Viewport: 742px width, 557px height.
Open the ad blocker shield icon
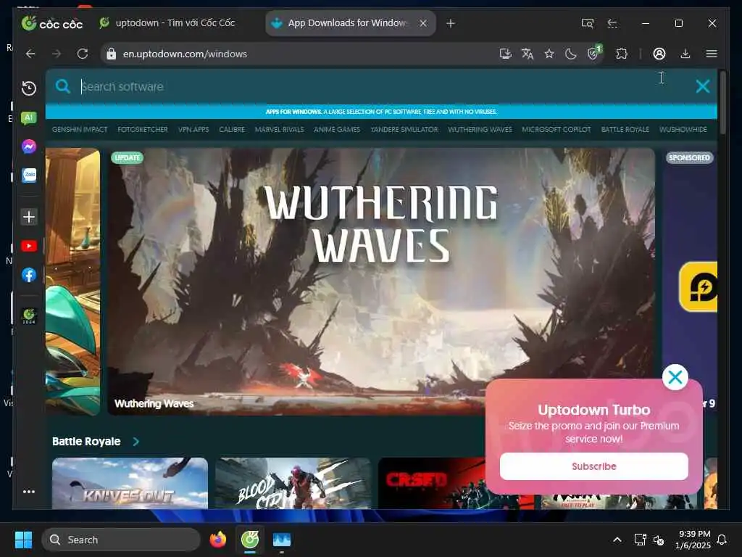[593, 53]
